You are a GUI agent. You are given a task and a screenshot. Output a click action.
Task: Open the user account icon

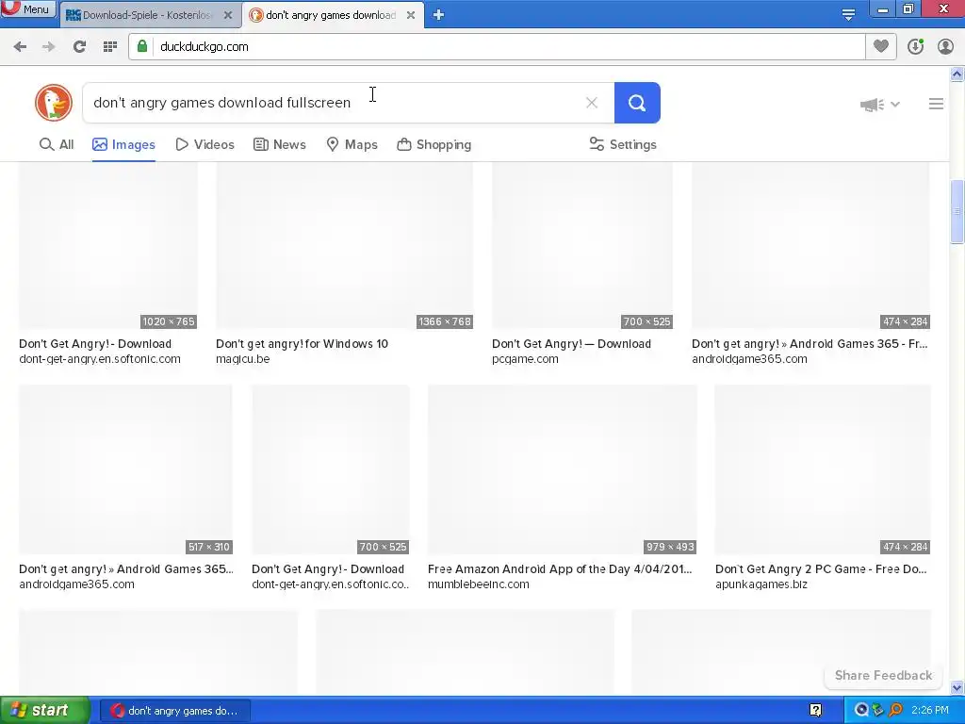click(x=945, y=47)
